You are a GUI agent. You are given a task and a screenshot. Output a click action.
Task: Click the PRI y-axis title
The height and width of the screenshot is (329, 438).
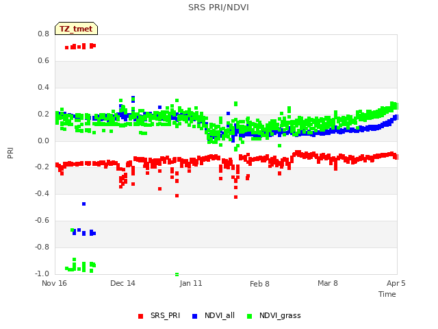pyautogui.click(x=10, y=154)
